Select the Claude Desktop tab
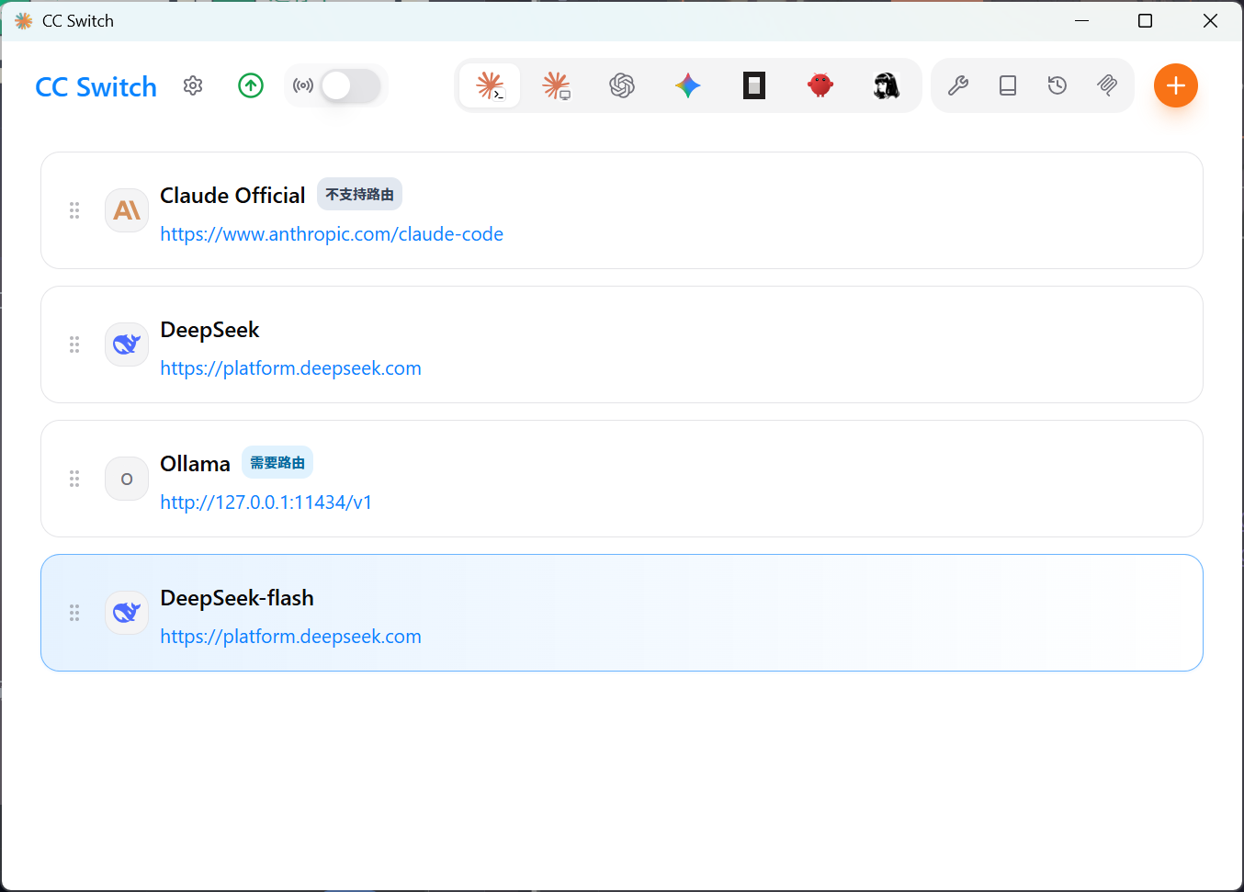Viewport: 1244px width, 892px height. (x=556, y=85)
